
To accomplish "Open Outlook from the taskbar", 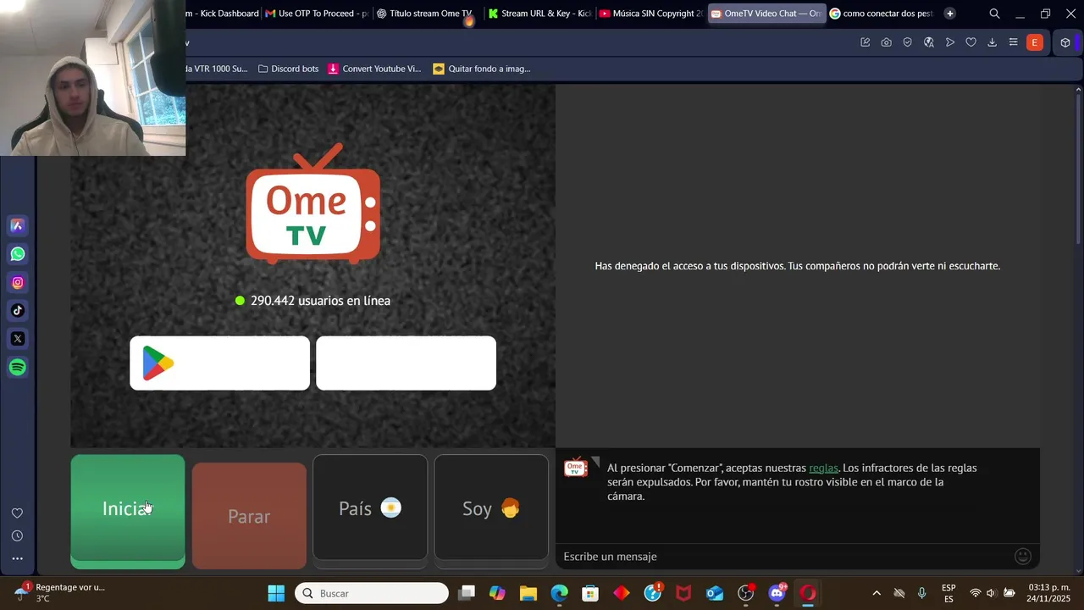I will coord(715,593).
